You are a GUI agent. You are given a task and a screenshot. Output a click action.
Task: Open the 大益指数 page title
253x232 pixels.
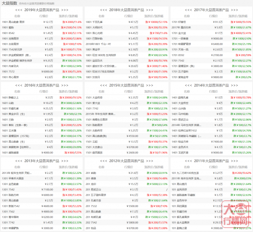coord(9,3)
